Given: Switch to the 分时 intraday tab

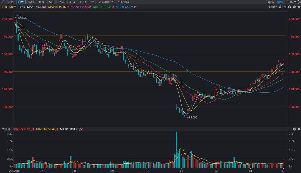Looking at the screenshot, I should pyautogui.click(x=10, y=2).
